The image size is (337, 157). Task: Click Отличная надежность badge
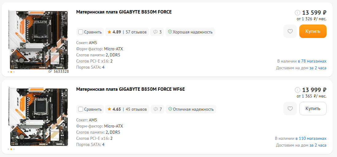191,109
